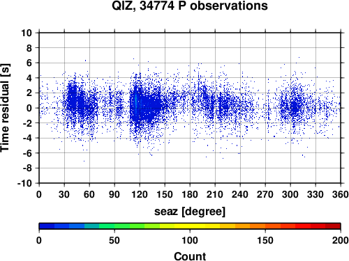This screenshot has width=349, height=261.
Task: Click the plot title 'QIZ, 34774 P observations'
Action: pyautogui.click(x=190, y=6)
